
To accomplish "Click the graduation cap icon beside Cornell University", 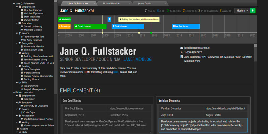I will click(x=22, y=26).
